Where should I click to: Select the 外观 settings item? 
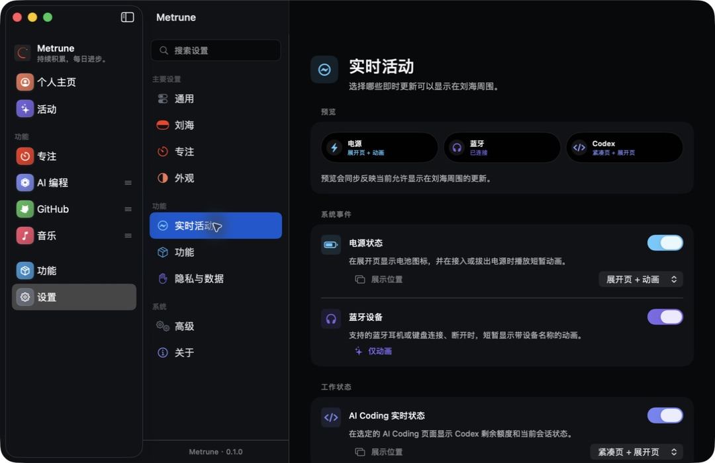pyautogui.click(x=216, y=178)
